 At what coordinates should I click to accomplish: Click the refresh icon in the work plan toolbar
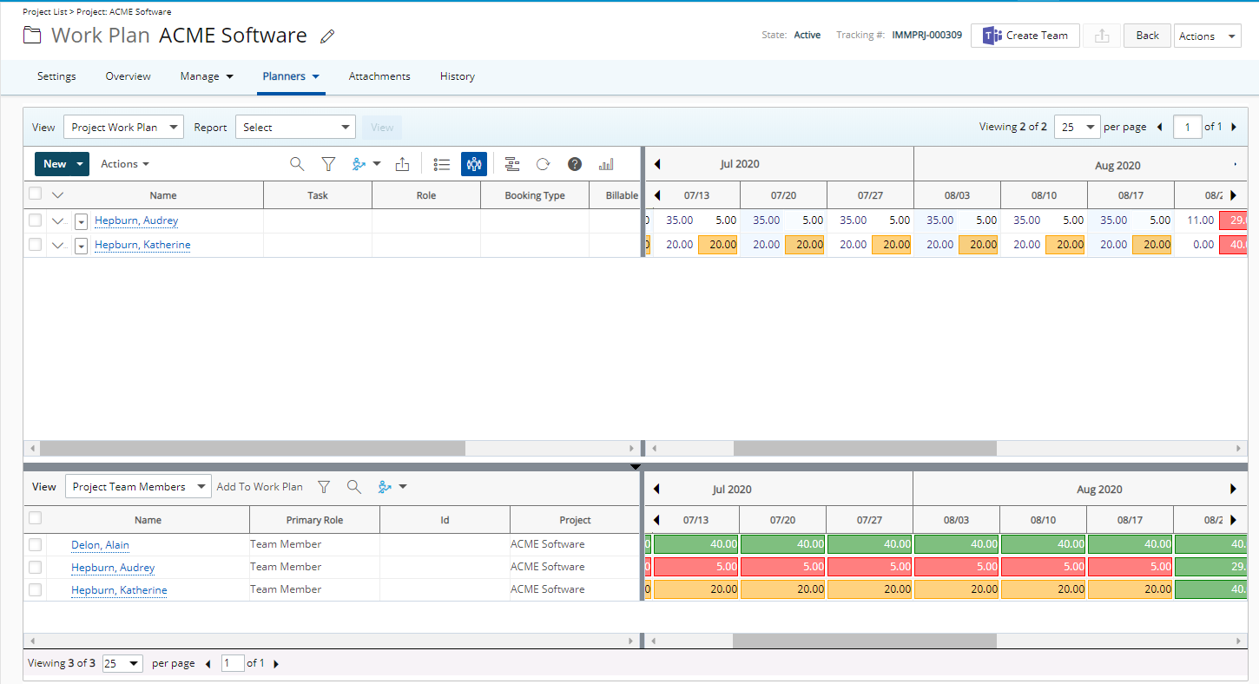coord(543,164)
